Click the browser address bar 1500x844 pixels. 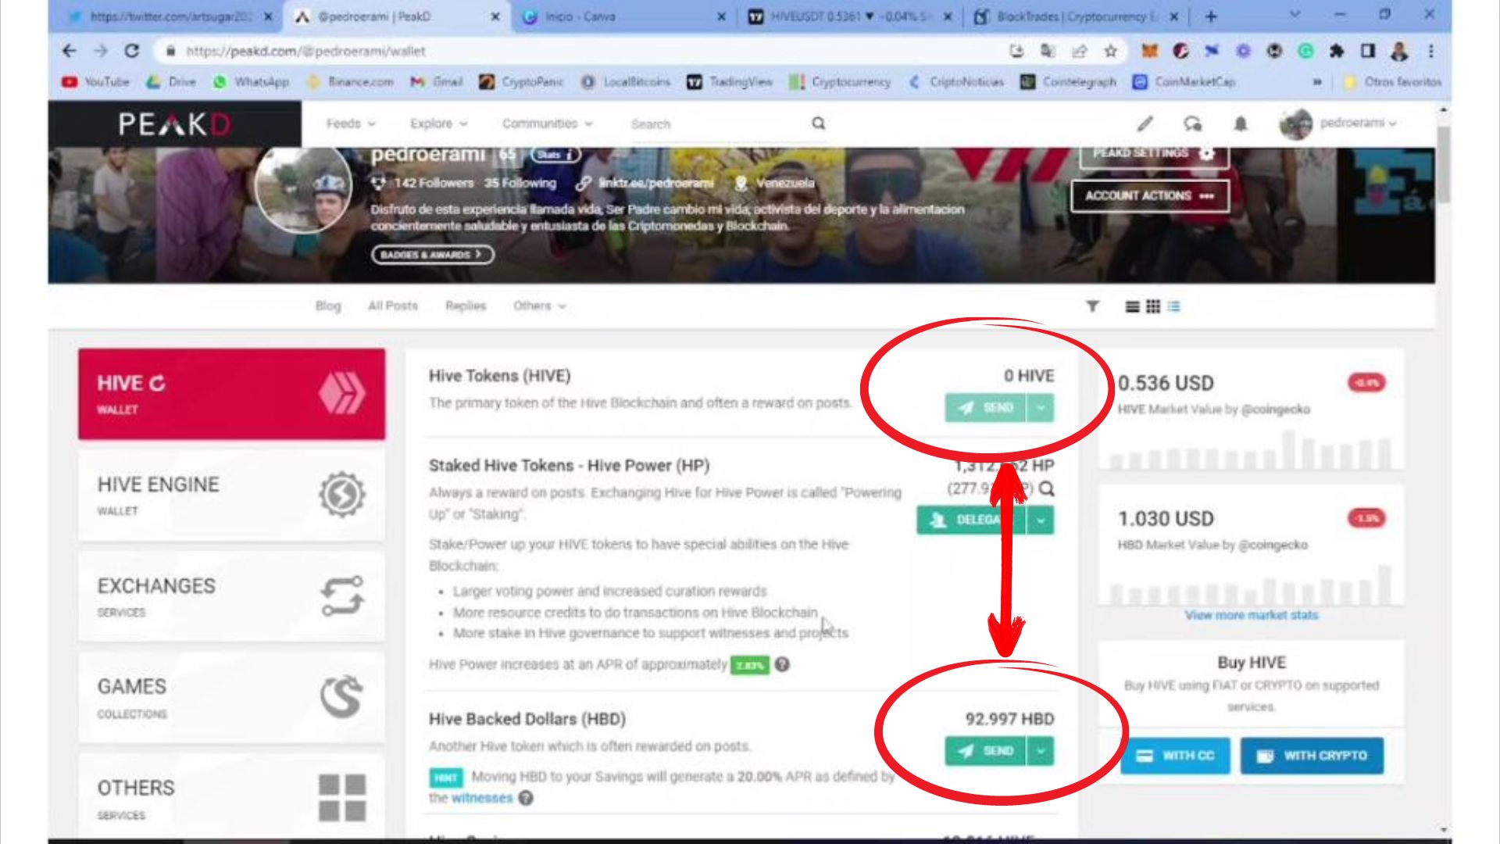point(578,51)
